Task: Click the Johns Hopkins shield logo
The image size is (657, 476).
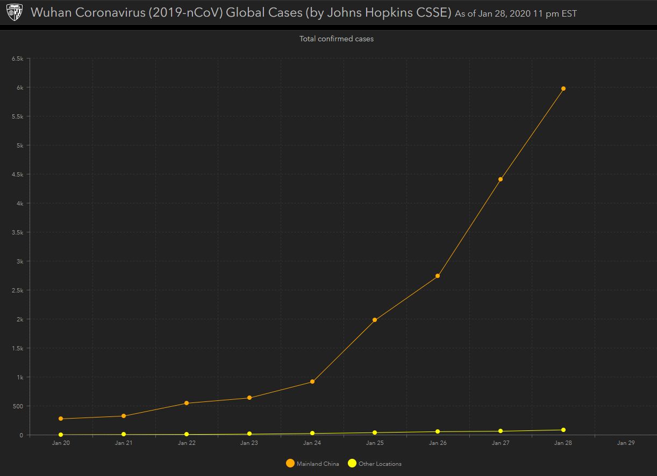Action: (x=15, y=13)
